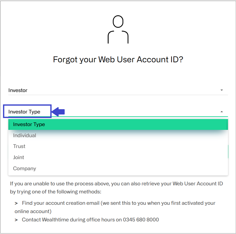Click the 'Find your account creation email' text
This screenshot has width=236, height=234.
point(61,203)
